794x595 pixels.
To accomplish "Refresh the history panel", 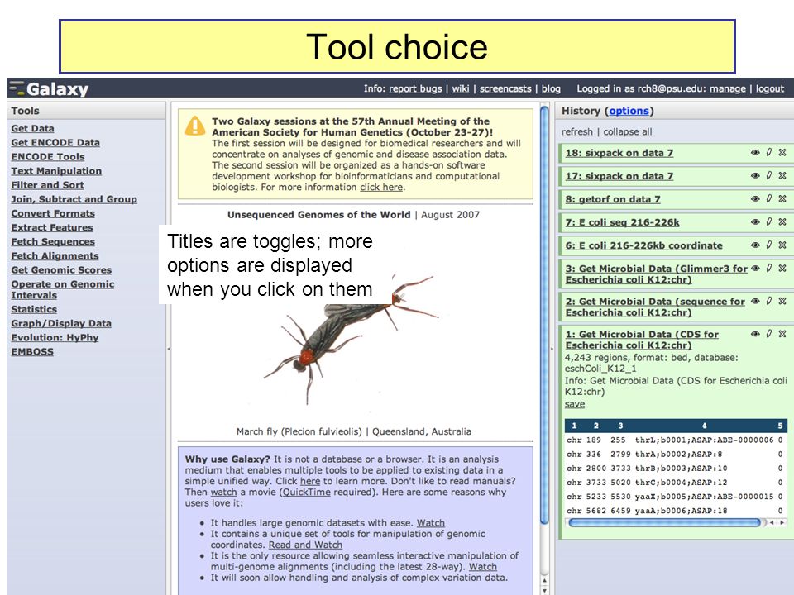I will point(576,131).
